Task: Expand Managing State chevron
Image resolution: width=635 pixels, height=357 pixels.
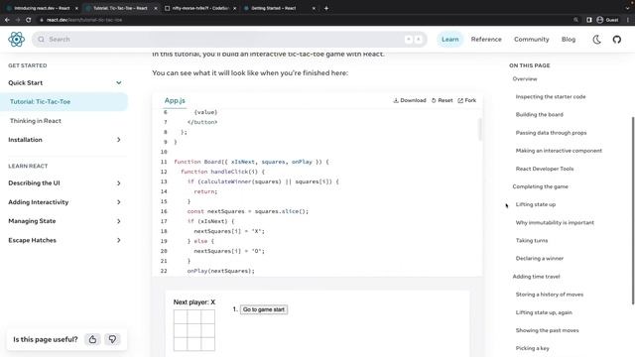Action: click(119, 221)
